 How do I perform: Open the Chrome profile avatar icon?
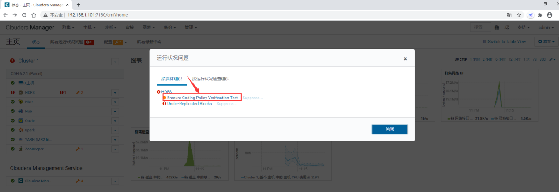pyautogui.click(x=549, y=14)
